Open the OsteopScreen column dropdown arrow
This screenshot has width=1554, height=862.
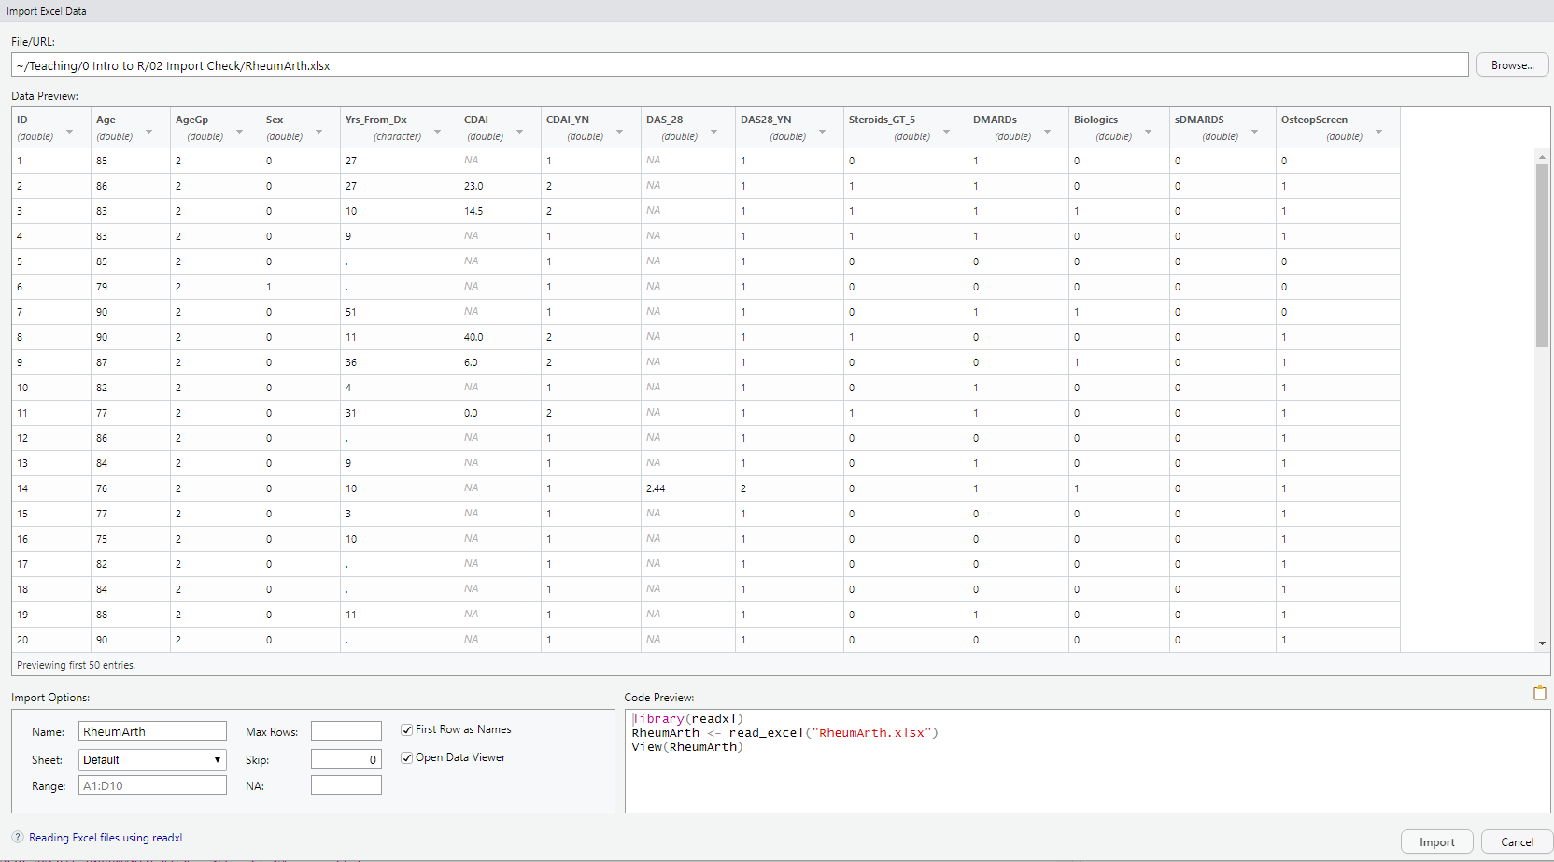(x=1378, y=132)
